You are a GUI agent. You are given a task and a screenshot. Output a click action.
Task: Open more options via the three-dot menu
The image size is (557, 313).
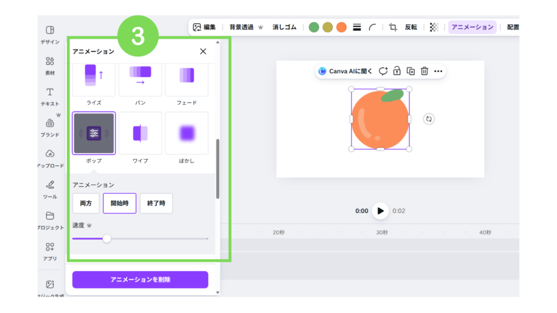(x=438, y=71)
